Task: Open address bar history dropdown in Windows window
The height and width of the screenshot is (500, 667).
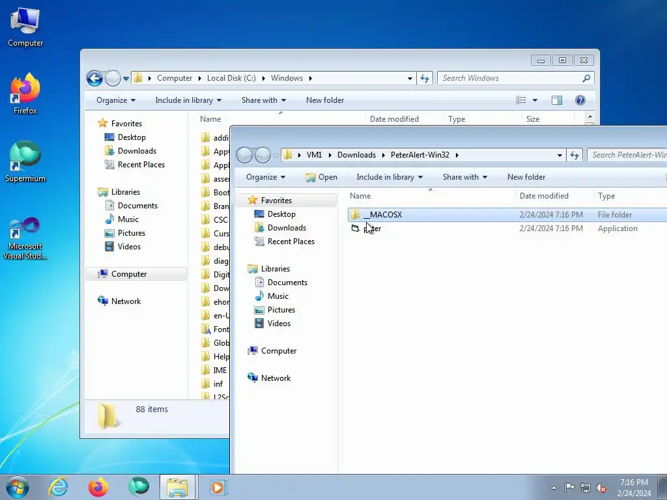Action: tap(410, 78)
